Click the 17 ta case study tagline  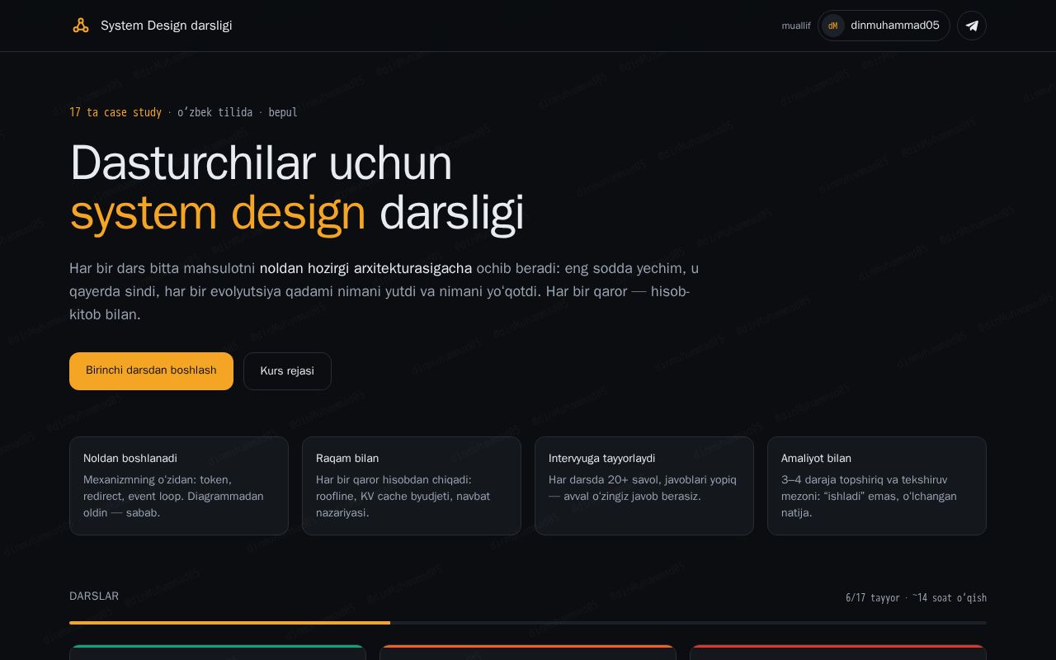pos(115,112)
